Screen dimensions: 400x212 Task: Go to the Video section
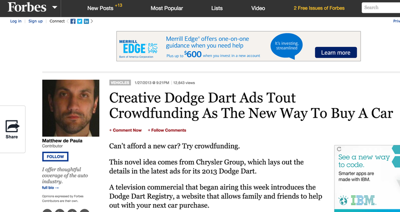coord(258,8)
